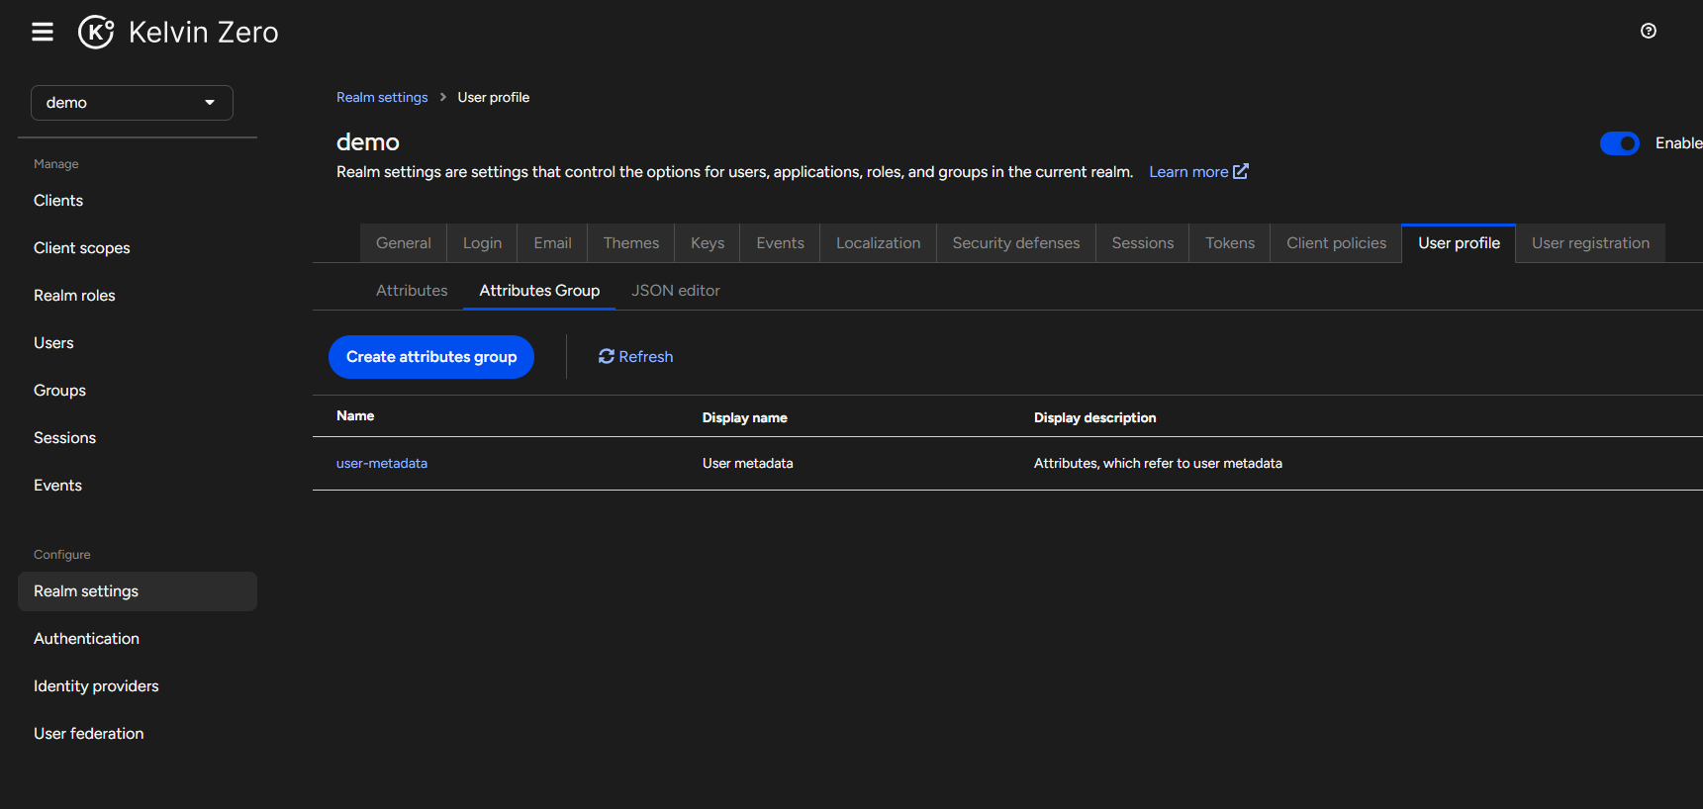The width and height of the screenshot is (1703, 809).
Task: Select the Events tab in realm settings
Action: point(780,243)
